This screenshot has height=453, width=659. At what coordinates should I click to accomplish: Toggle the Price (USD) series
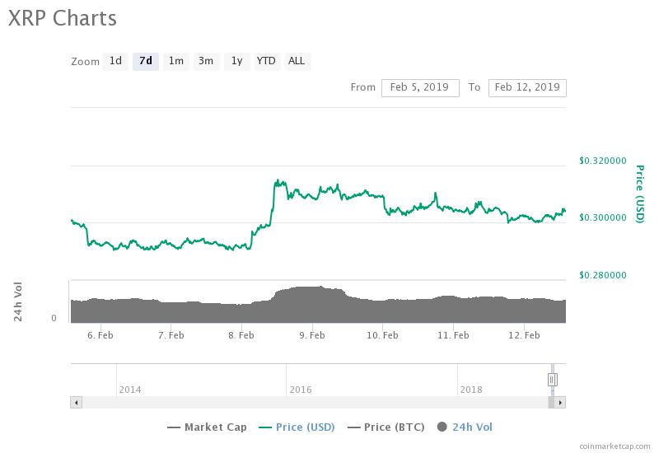tap(297, 427)
